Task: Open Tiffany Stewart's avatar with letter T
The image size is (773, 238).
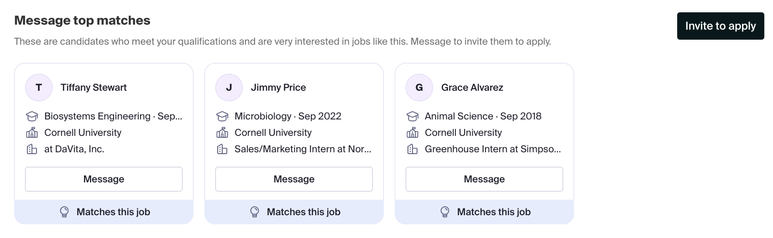Action: (x=39, y=88)
